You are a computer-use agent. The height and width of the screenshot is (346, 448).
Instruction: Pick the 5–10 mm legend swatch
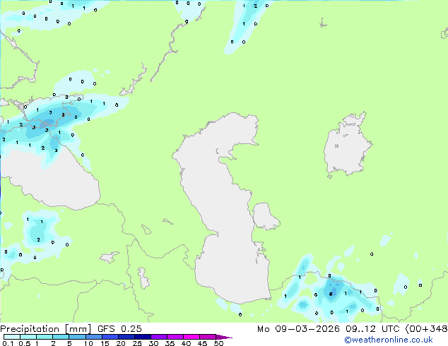coord(77,337)
